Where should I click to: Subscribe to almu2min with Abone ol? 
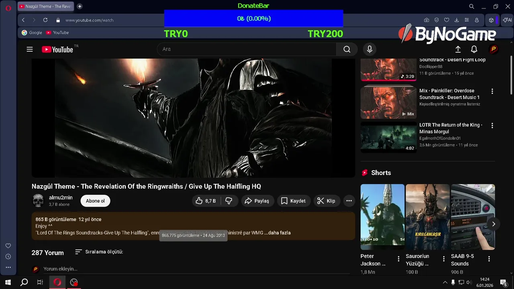click(x=95, y=201)
